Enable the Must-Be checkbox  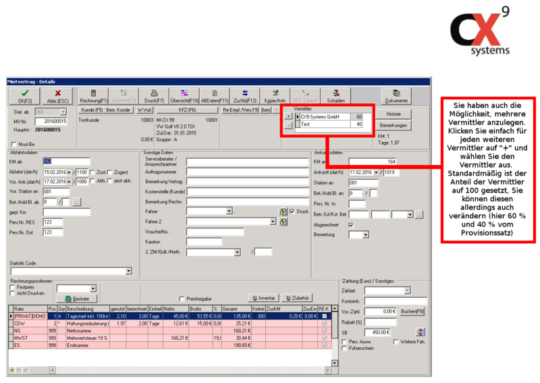coord(14,144)
